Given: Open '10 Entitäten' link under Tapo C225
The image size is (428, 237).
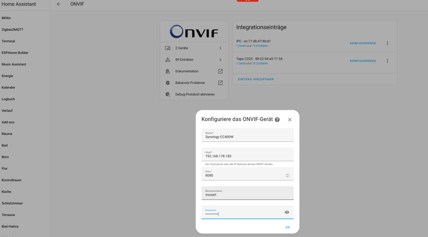Looking at the screenshot, I should 260,63.
